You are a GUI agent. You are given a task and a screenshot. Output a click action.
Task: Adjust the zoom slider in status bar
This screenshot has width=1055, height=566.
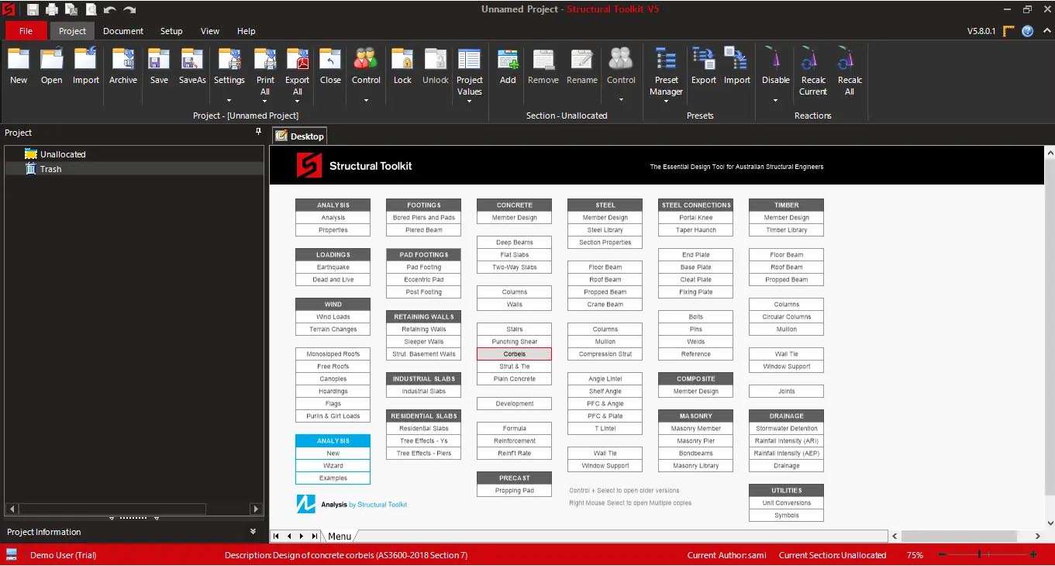[980, 555]
